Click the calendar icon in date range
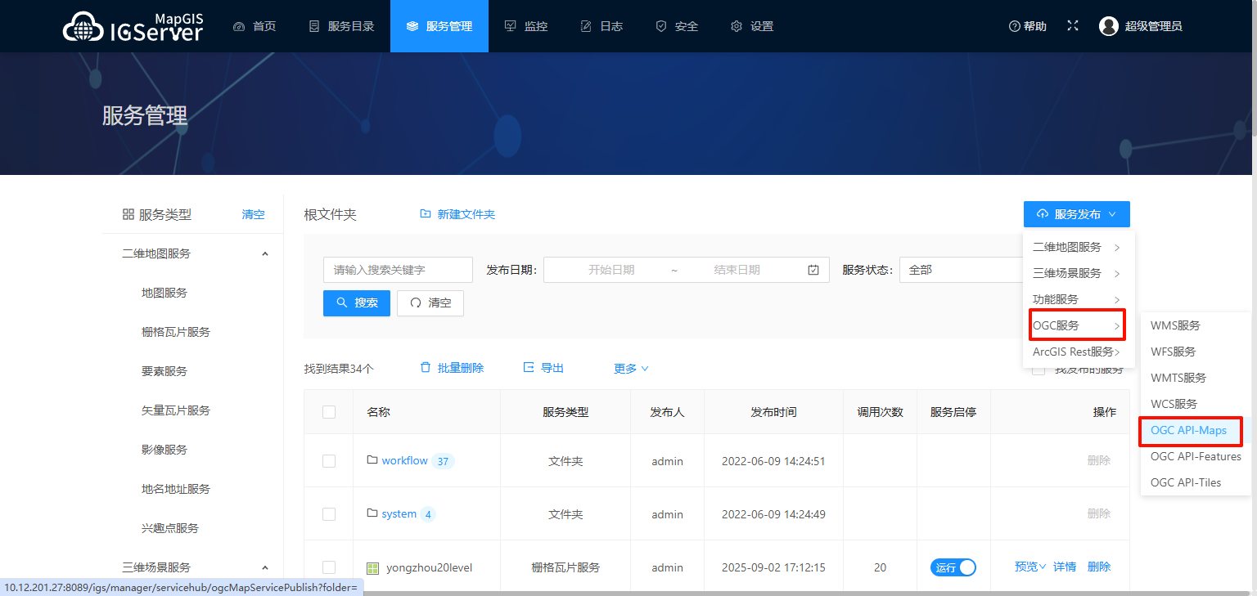 click(x=813, y=270)
